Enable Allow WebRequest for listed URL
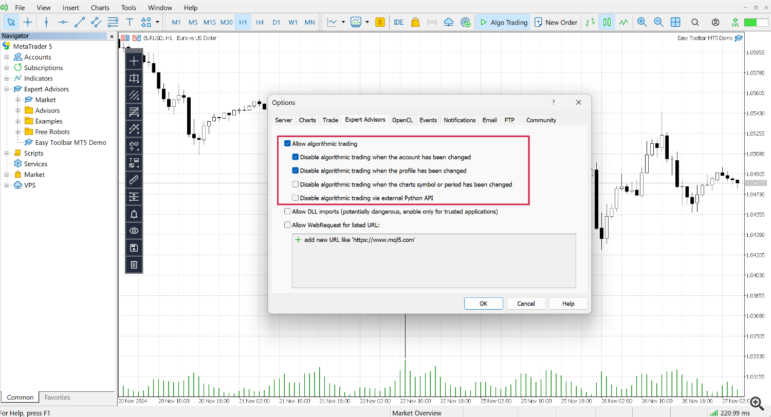771x417 pixels. 287,224
